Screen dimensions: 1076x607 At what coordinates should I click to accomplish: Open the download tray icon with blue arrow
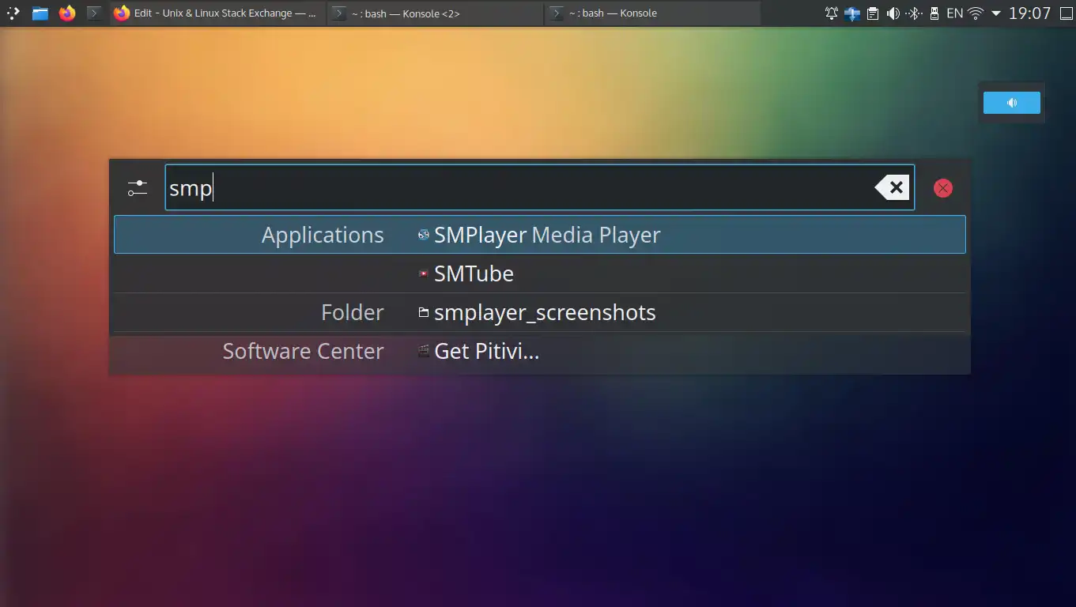852,13
